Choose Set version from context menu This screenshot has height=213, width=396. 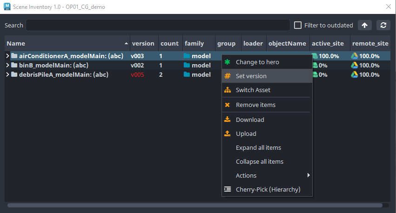(x=267, y=76)
